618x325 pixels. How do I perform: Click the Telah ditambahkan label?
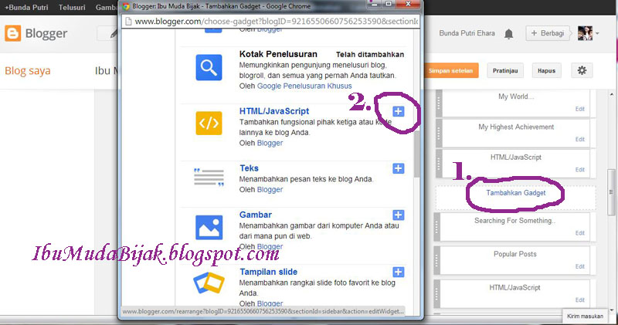(370, 55)
